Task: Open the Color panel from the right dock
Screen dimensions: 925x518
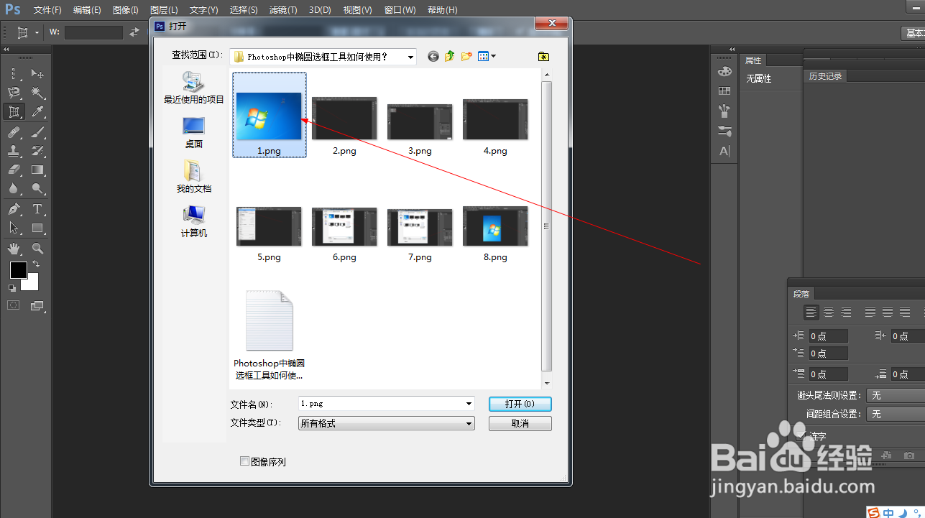Action: (724, 71)
